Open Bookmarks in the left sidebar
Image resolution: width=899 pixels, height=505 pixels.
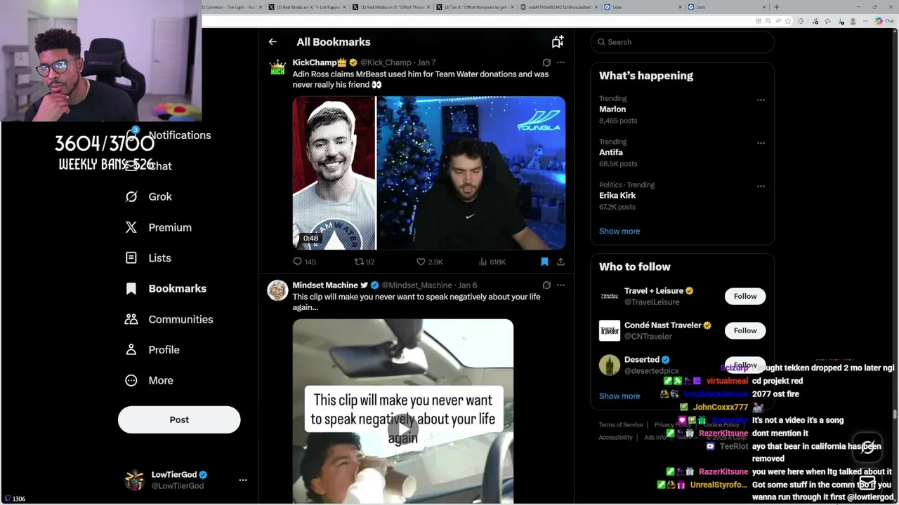166,288
